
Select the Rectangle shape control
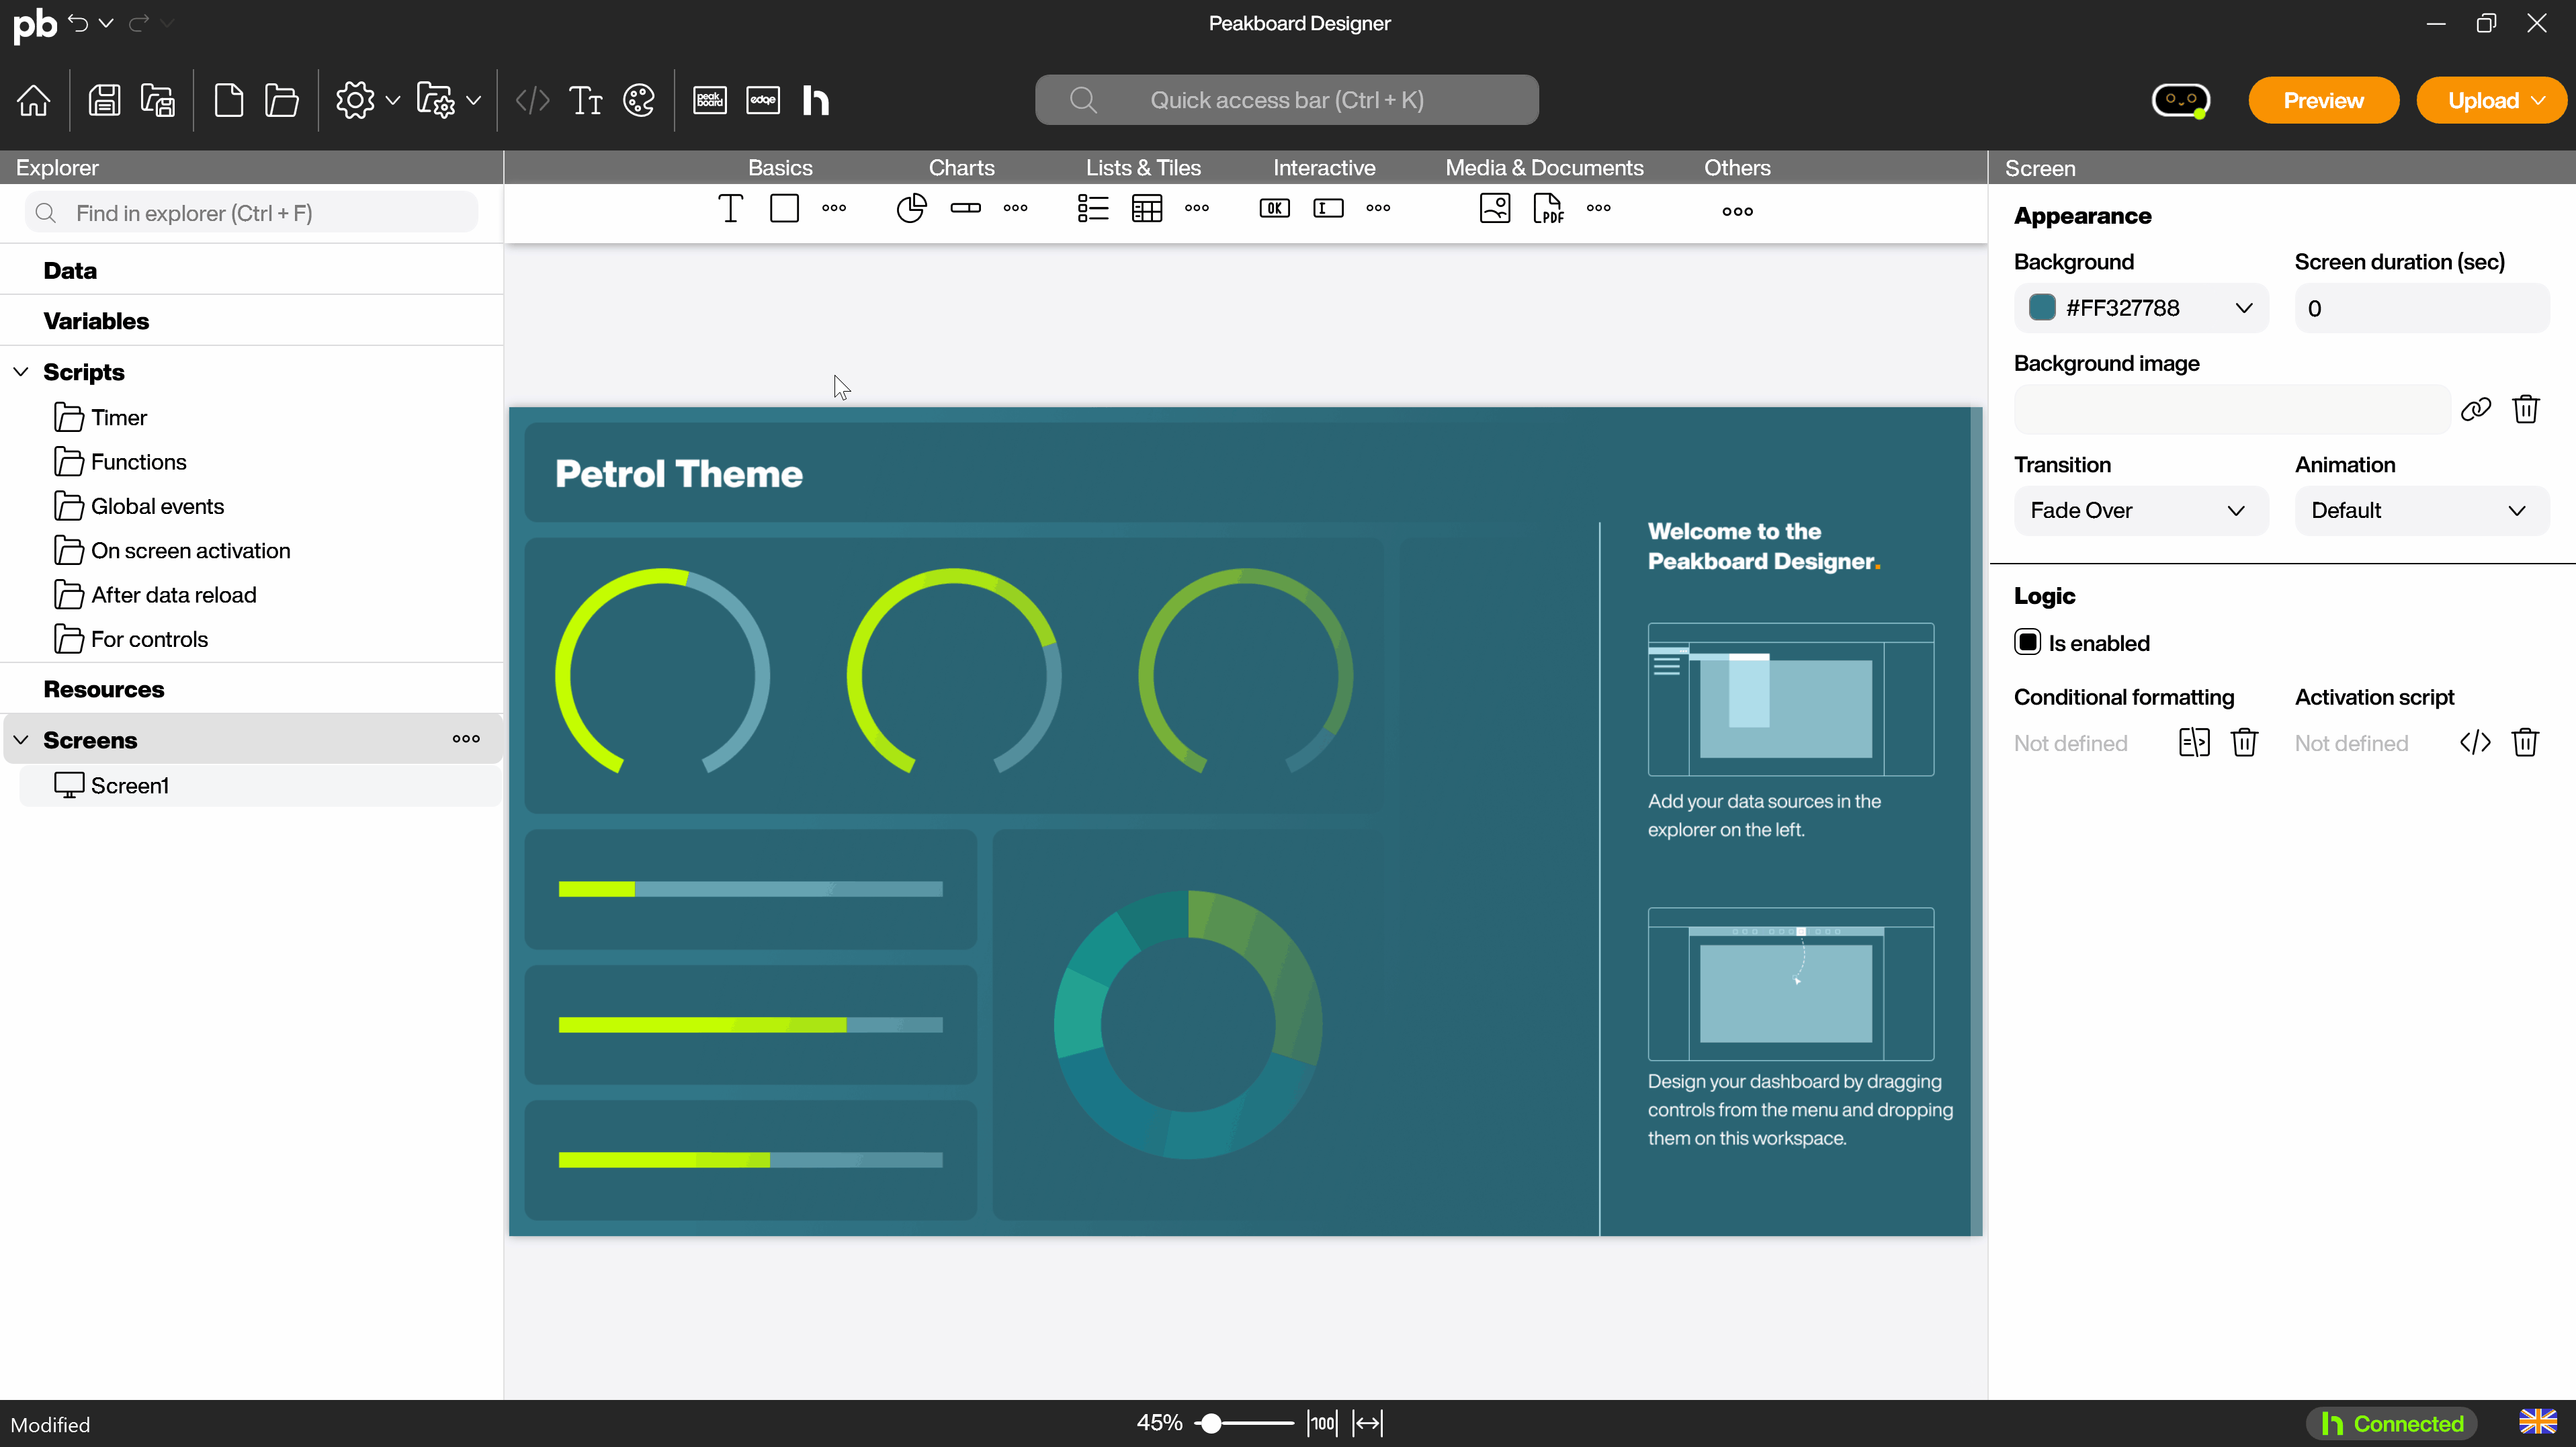pos(785,208)
